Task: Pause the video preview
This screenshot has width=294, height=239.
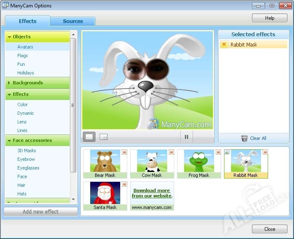Action: click(x=187, y=137)
